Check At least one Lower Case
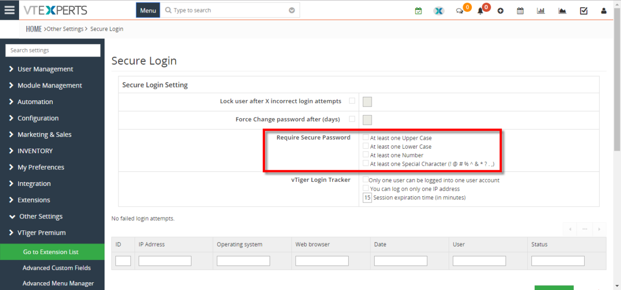The height and width of the screenshot is (290, 621). click(x=366, y=146)
